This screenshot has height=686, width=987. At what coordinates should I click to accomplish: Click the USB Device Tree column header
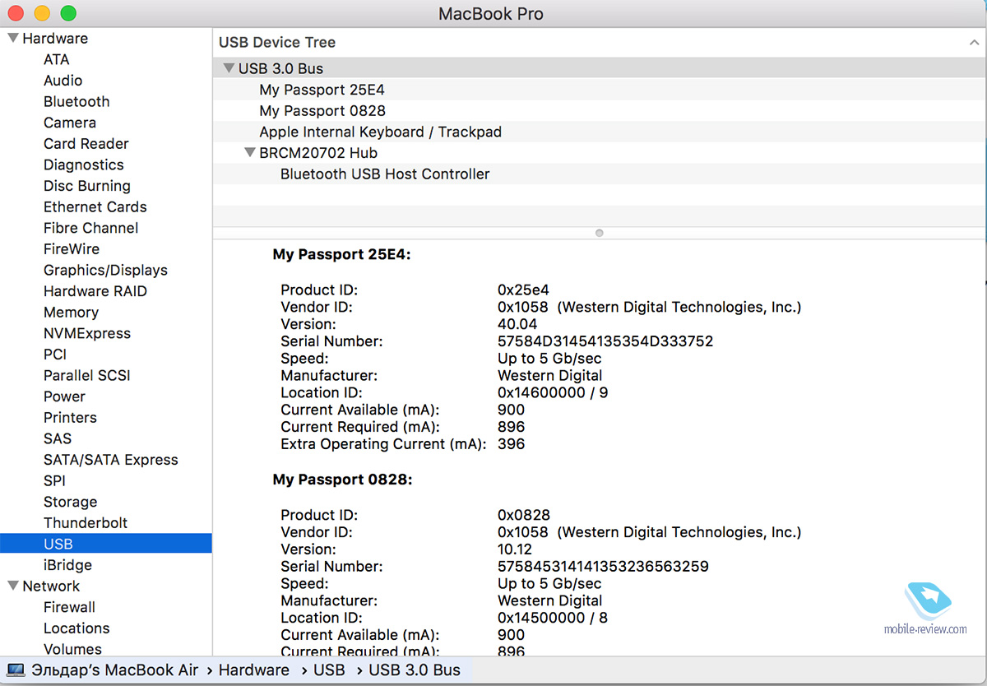[x=277, y=42]
